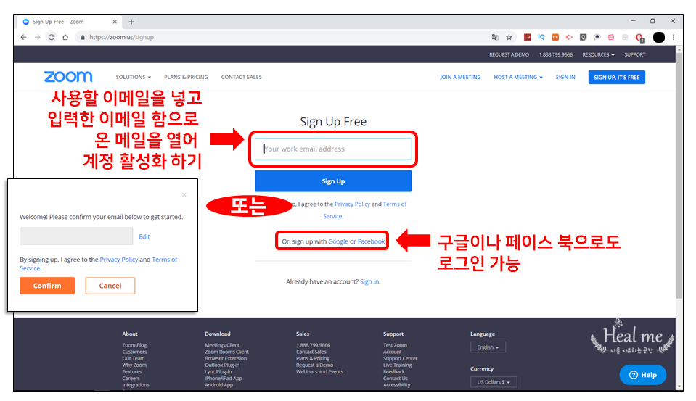Sign up with Facebook link

tap(371, 241)
